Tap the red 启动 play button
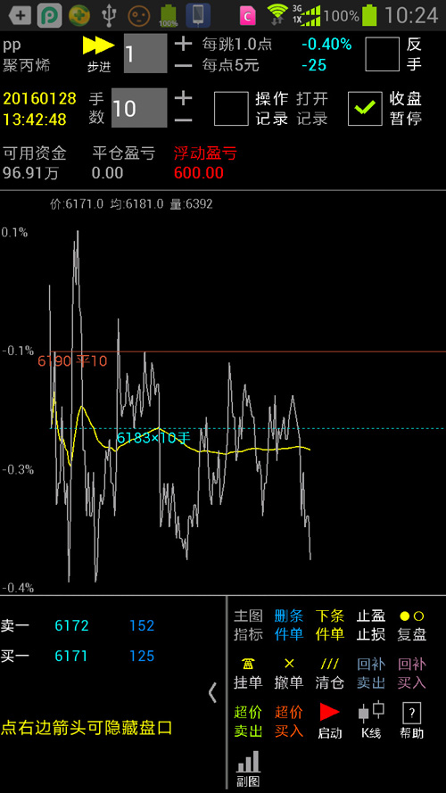 (330, 712)
